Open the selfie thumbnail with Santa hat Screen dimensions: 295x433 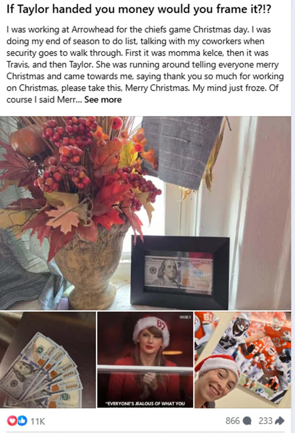point(243,360)
